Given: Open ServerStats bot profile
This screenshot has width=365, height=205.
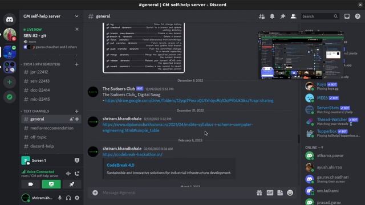Looking at the screenshot, I should pos(333,110).
